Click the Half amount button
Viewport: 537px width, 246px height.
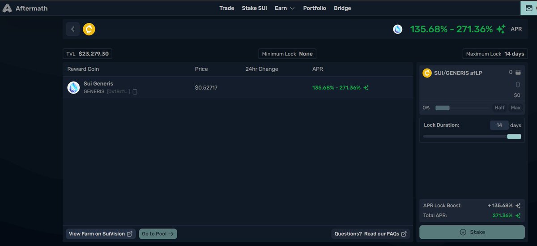499,108
